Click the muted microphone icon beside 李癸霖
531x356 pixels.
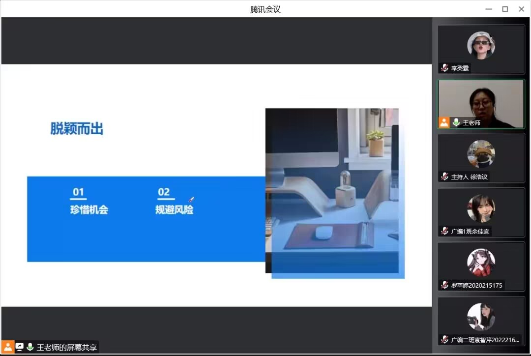tap(444, 68)
